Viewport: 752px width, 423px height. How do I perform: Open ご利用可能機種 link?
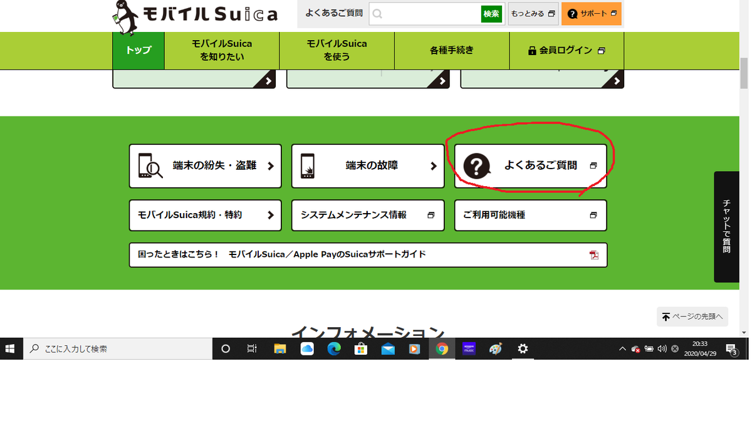(x=531, y=215)
